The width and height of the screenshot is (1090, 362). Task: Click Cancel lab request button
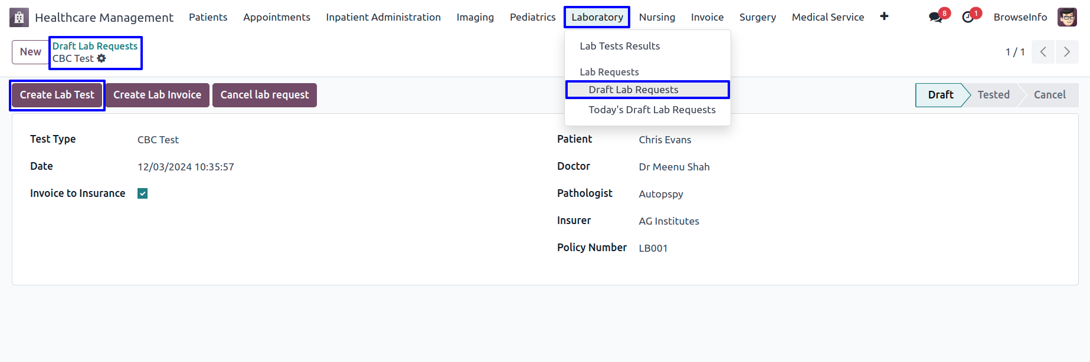(x=264, y=95)
